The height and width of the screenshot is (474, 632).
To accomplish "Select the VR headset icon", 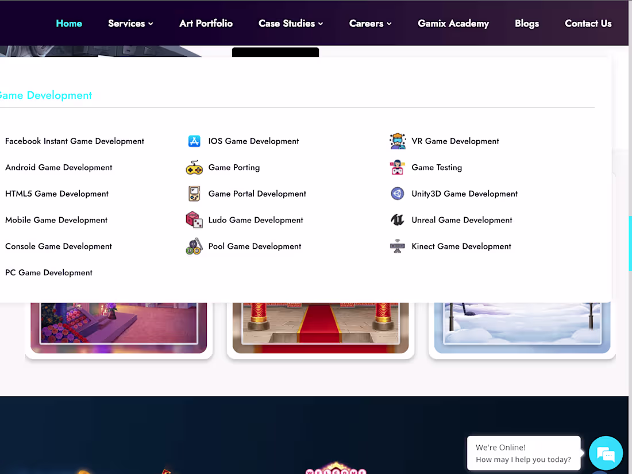I will click(397, 141).
